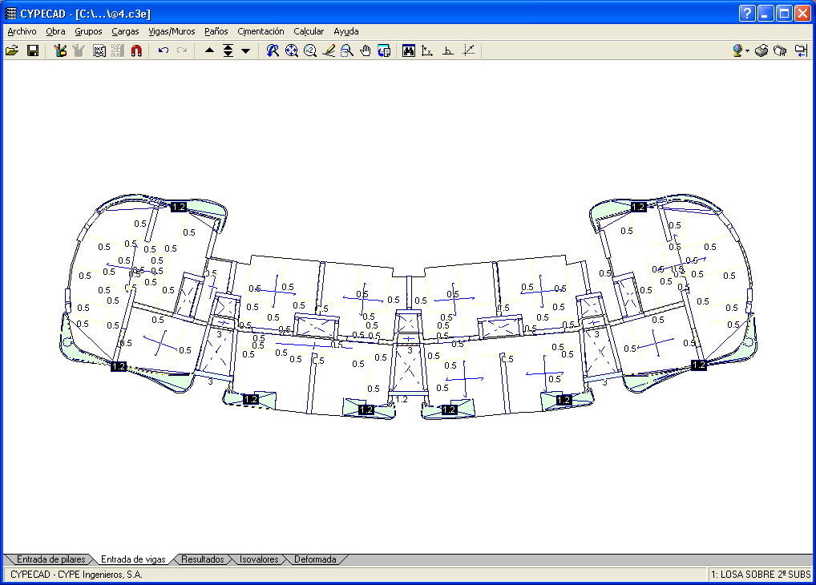Expand the globe icon dropdown arrow
This screenshot has height=585, width=816.
point(748,50)
